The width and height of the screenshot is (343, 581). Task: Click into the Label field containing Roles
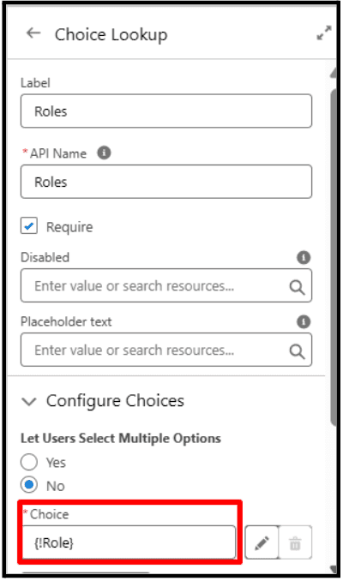(166, 111)
